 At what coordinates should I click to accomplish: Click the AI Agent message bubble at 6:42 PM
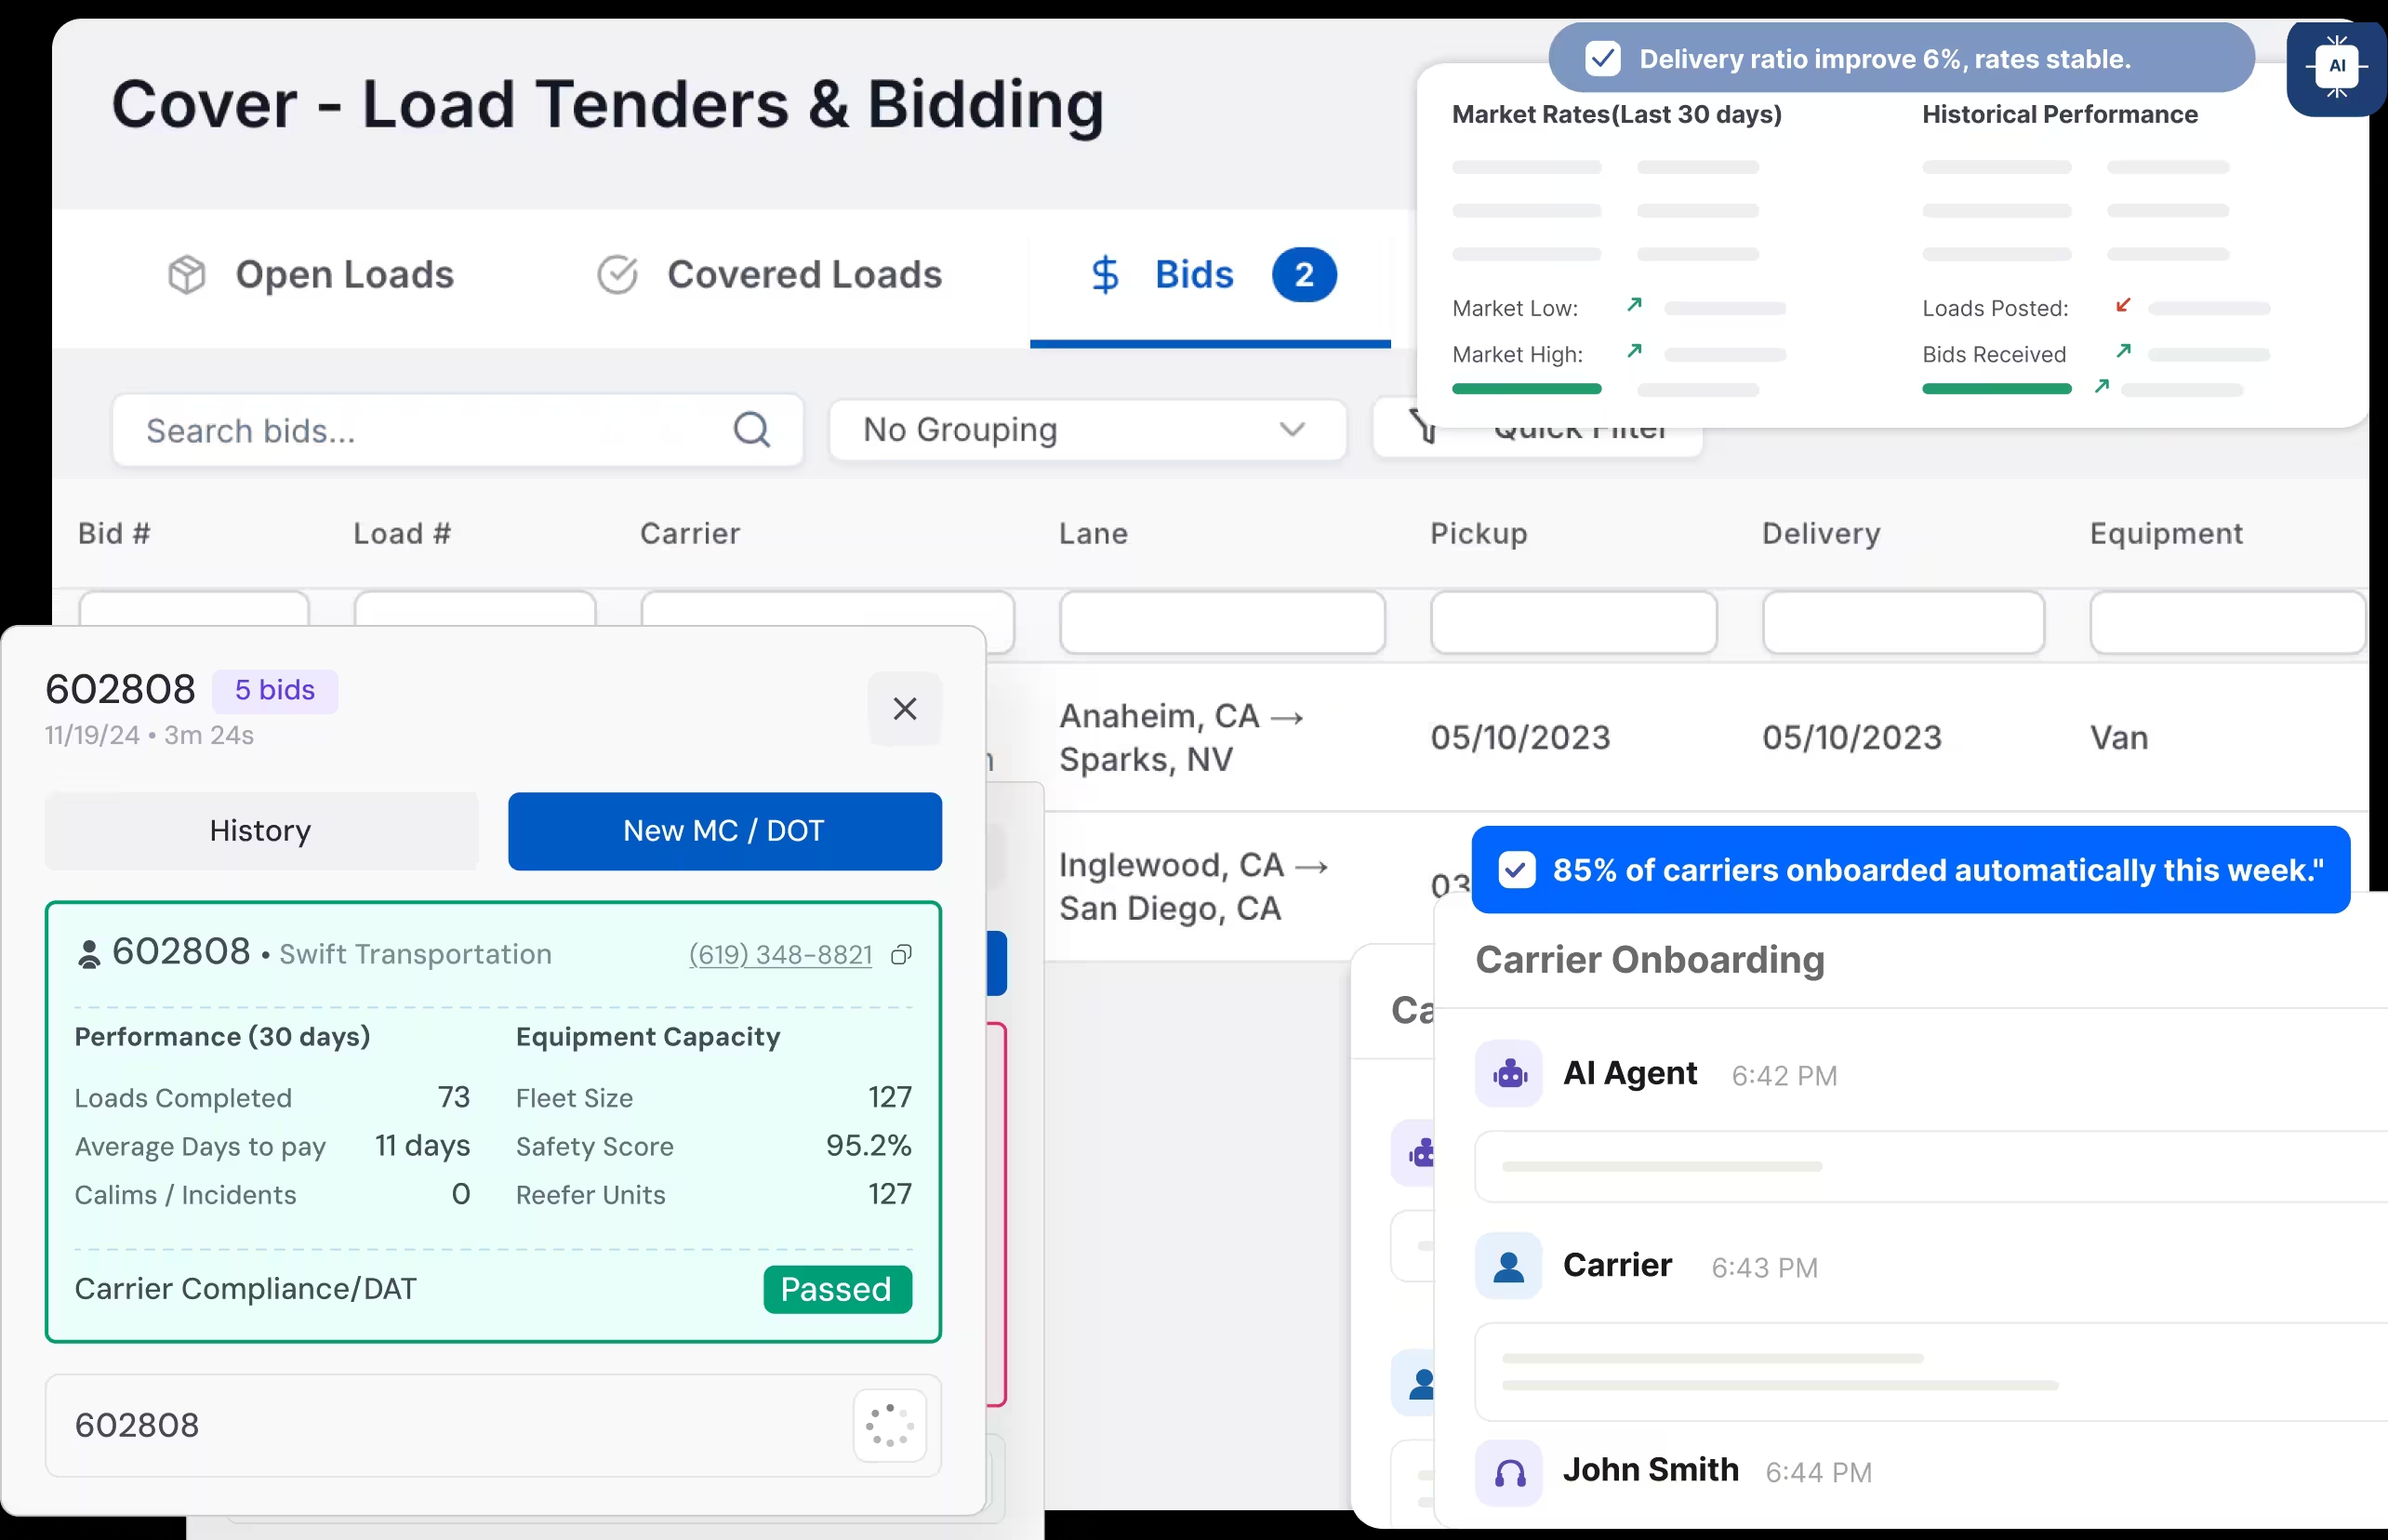pyautogui.click(x=1930, y=1166)
